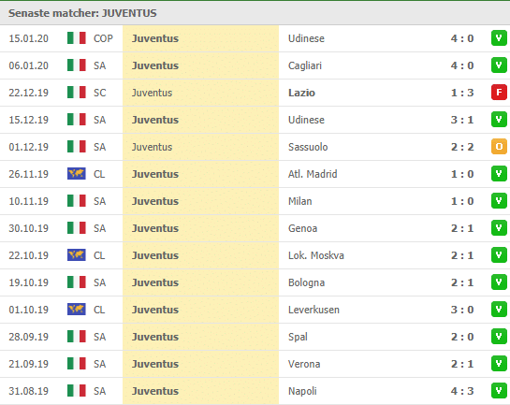The image size is (510, 405).
Task: Click Italy flag icon on 15.01.20 row
Action: [x=77, y=38]
